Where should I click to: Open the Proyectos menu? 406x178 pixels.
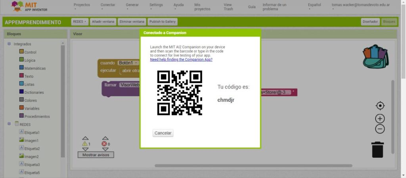(x=82, y=6)
